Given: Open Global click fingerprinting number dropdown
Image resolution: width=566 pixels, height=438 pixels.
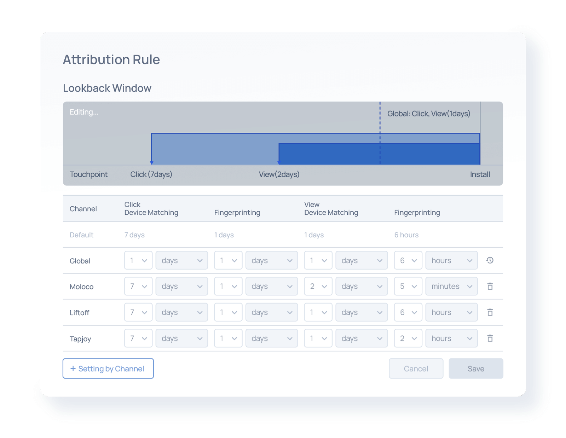Looking at the screenshot, I should 228,260.
